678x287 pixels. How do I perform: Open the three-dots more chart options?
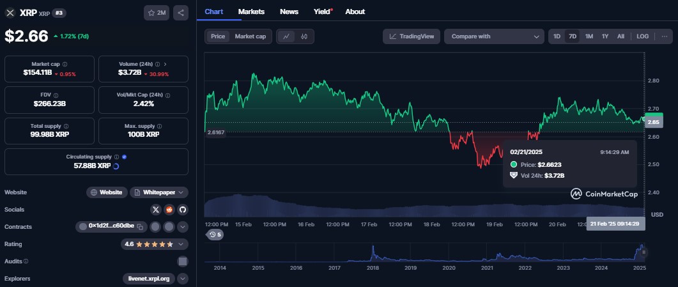665,36
